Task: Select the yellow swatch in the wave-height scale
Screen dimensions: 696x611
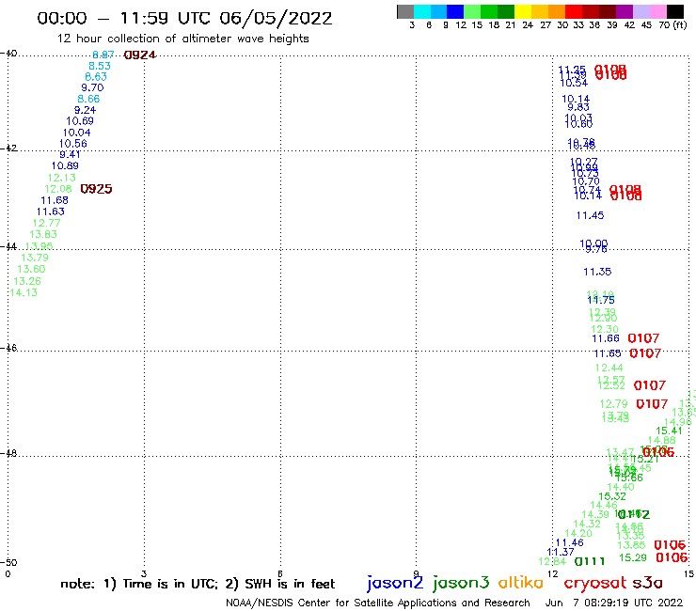Action: (523, 11)
